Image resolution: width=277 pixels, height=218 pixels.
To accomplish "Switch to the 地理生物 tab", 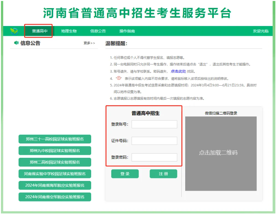I will [69, 31].
